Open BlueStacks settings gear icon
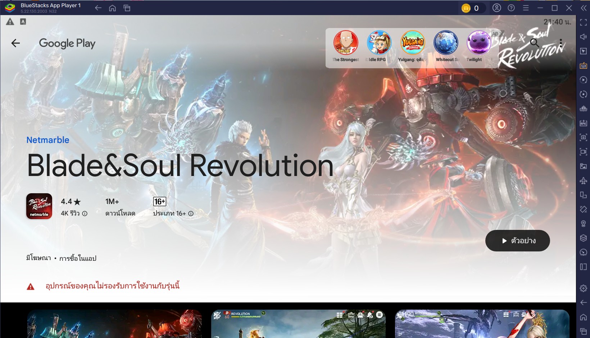The width and height of the screenshot is (590, 338). (x=584, y=288)
